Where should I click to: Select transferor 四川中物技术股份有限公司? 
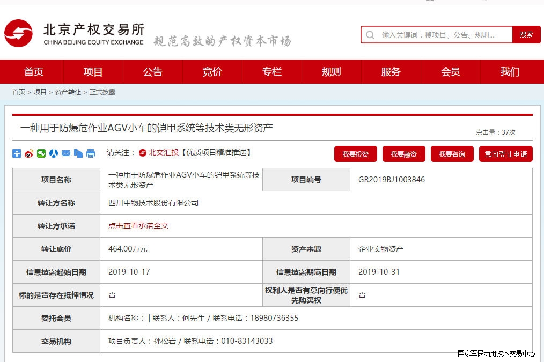click(153, 203)
